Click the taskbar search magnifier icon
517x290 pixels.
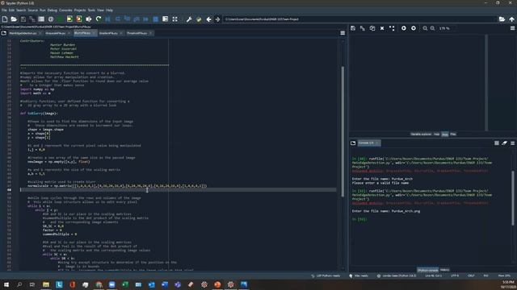[19, 284]
